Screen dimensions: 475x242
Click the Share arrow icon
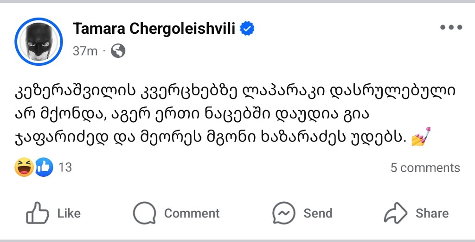396,213
